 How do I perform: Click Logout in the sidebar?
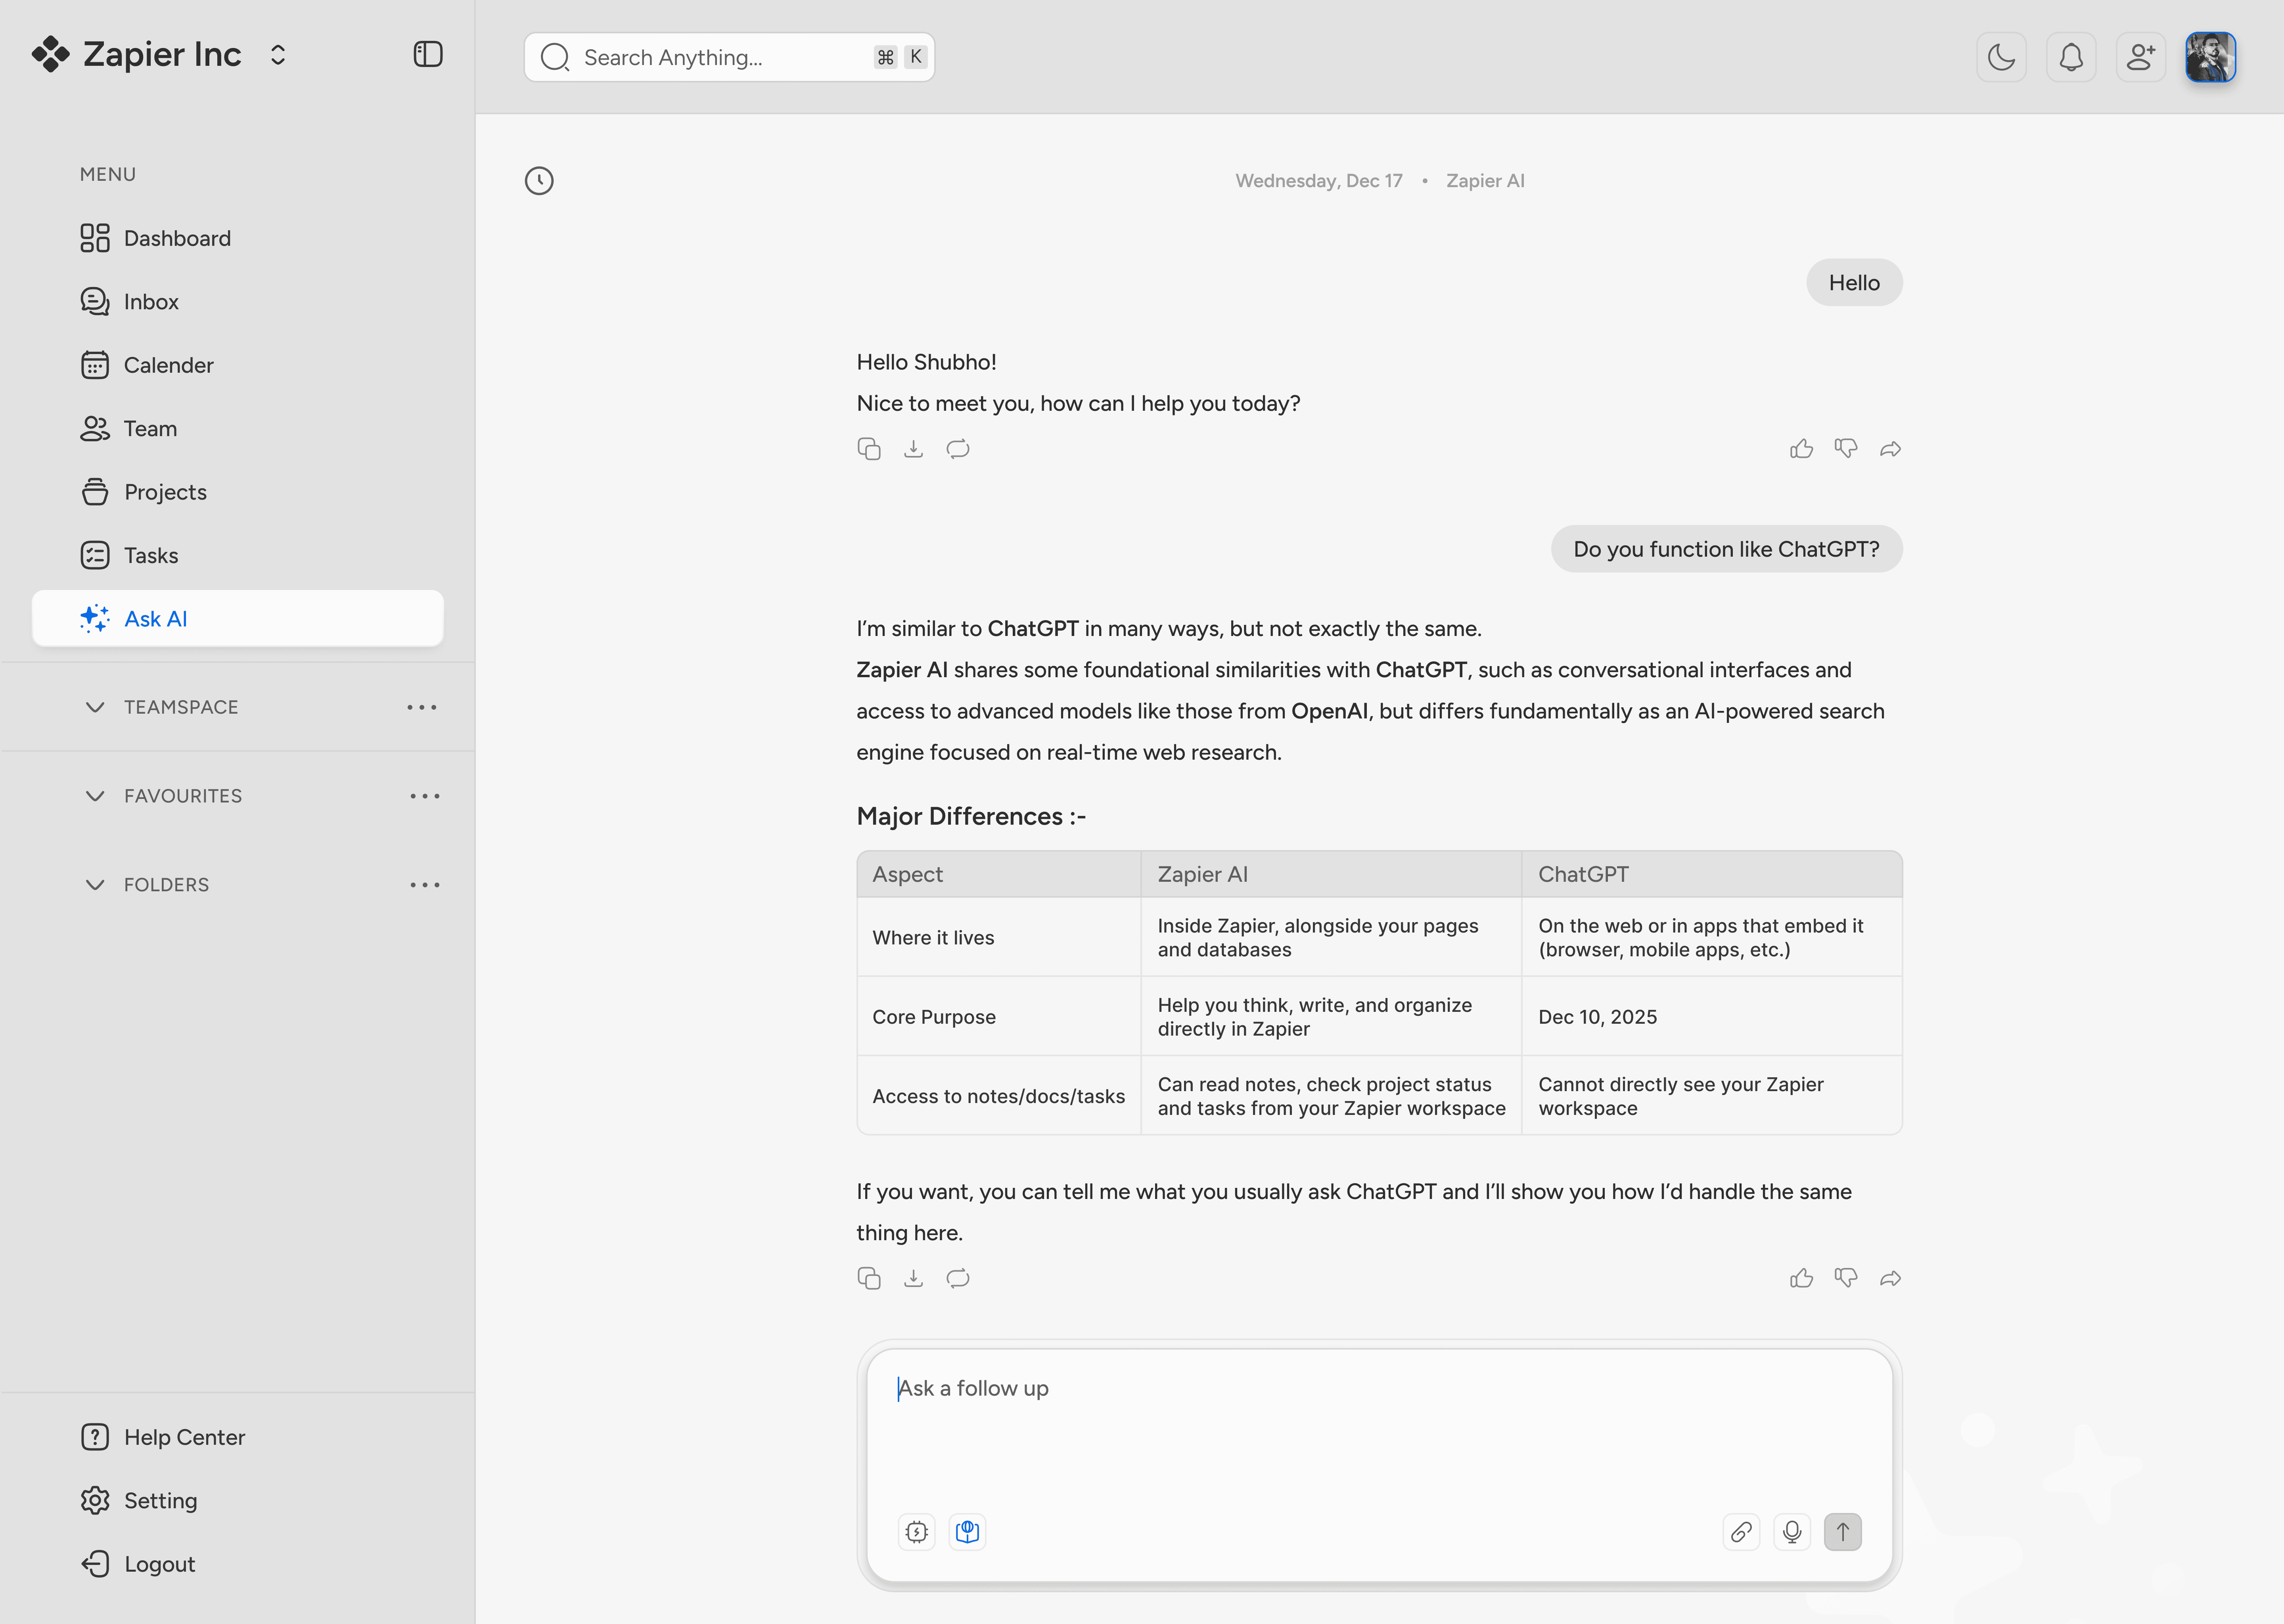tap(159, 1564)
